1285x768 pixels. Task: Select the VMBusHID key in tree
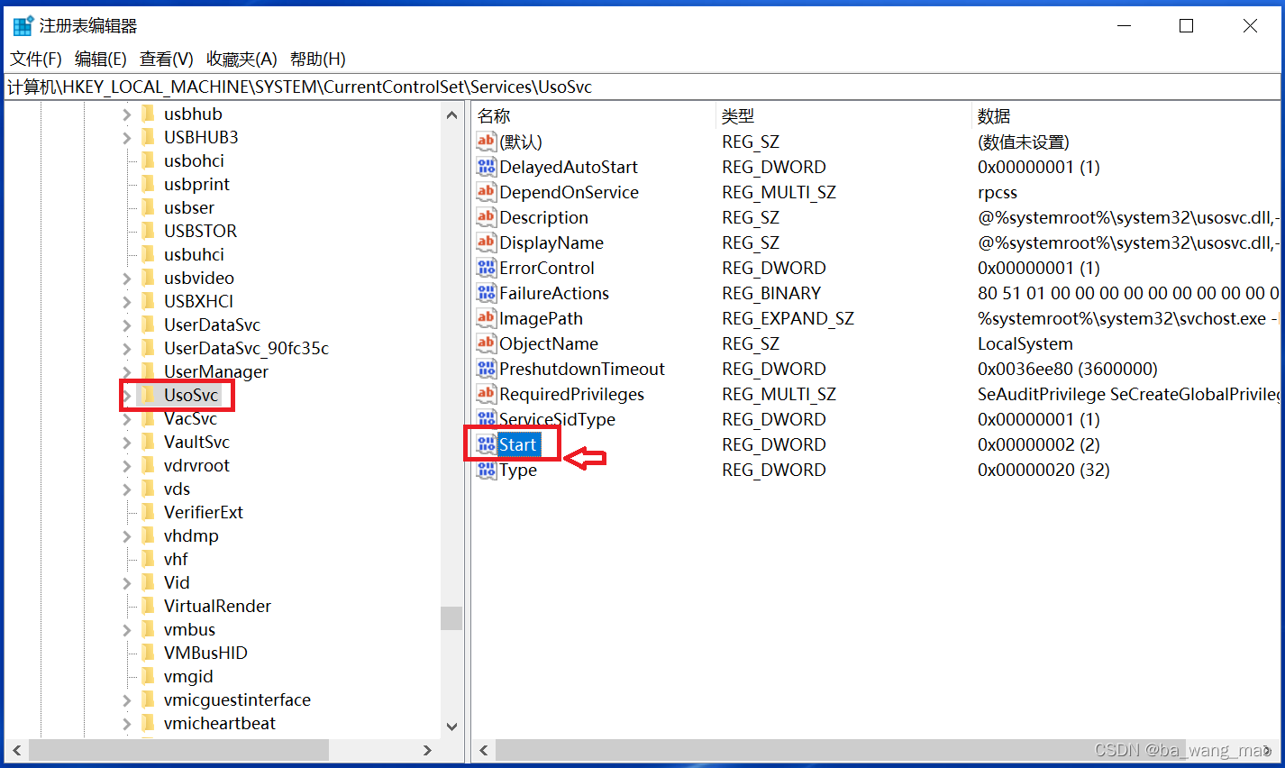[x=205, y=653]
